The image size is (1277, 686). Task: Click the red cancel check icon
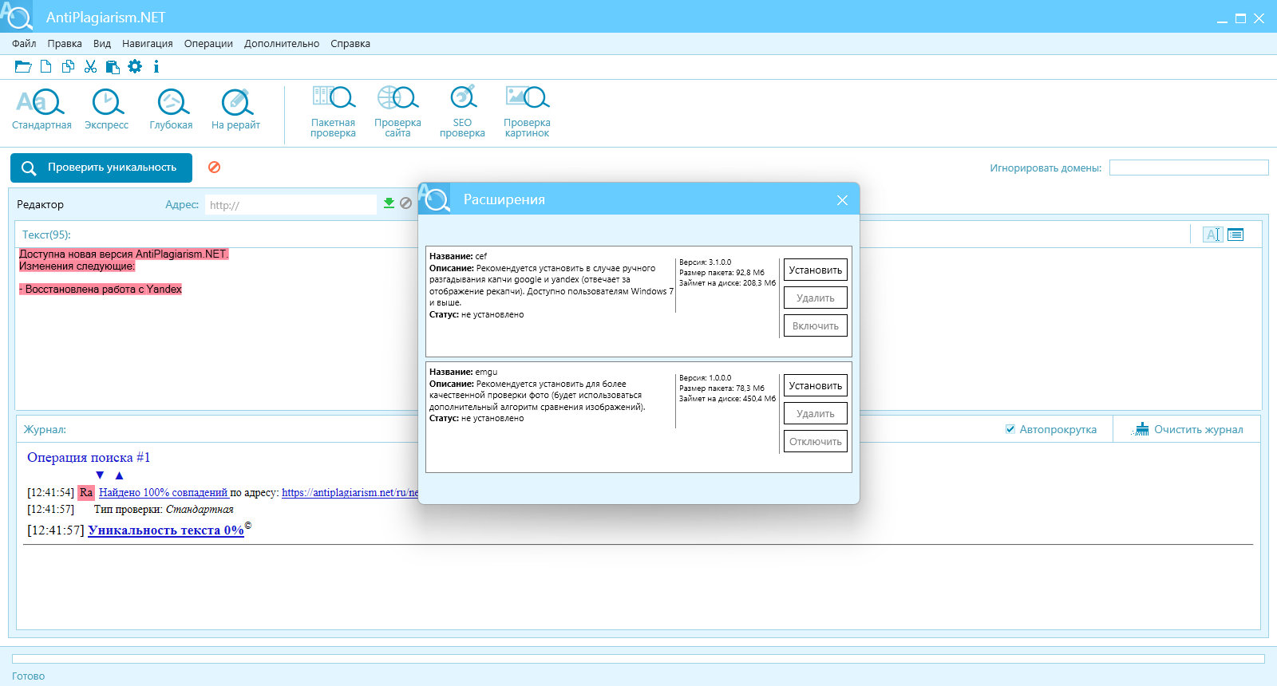(214, 168)
